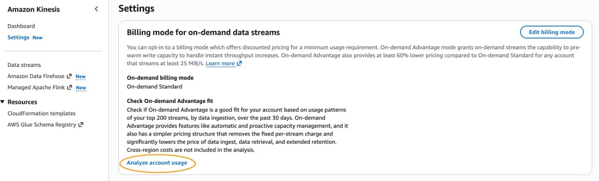Image resolution: width=599 pixels, height=181 pixels.
Task: Collapse the Amazon Kinesis side navigation
Action: (97, 9)
